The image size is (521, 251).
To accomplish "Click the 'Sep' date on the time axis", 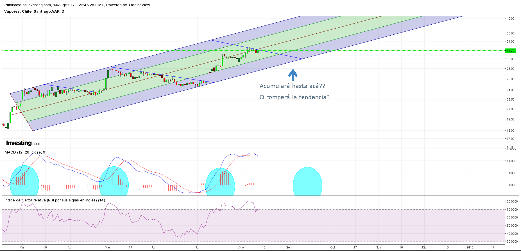I will 289,247.
